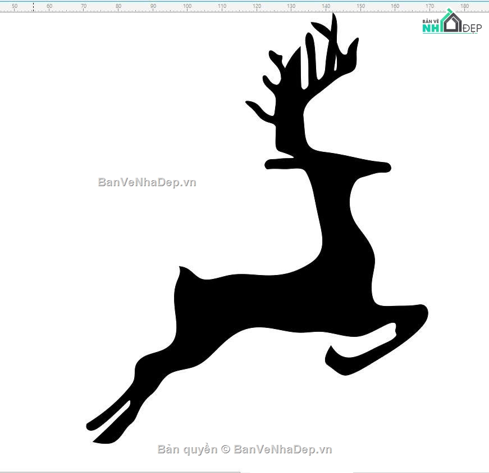
Task: Click the deer's upturned tail
Action: 185,274
